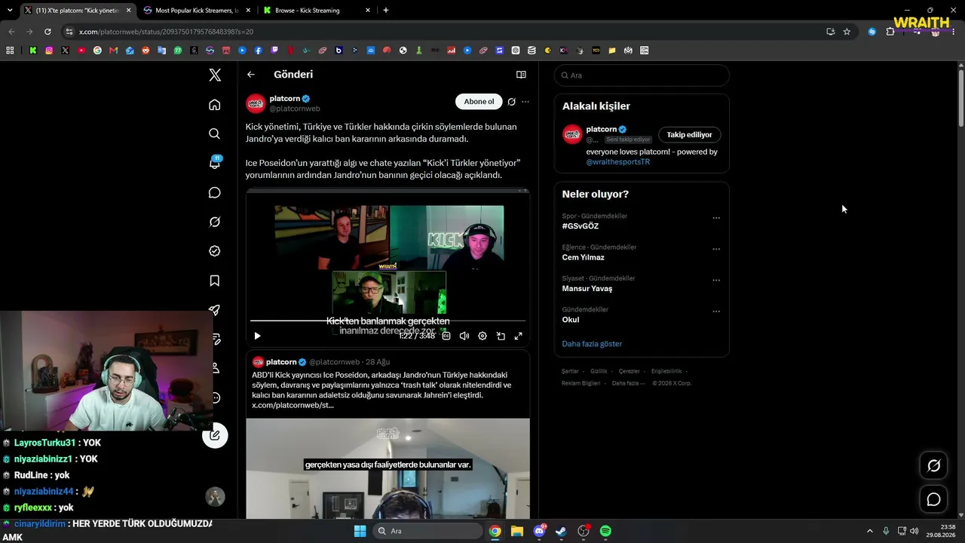This screenshot has height=543, width=965.
Task: Open a new browser tab
Action: point(386,11)
